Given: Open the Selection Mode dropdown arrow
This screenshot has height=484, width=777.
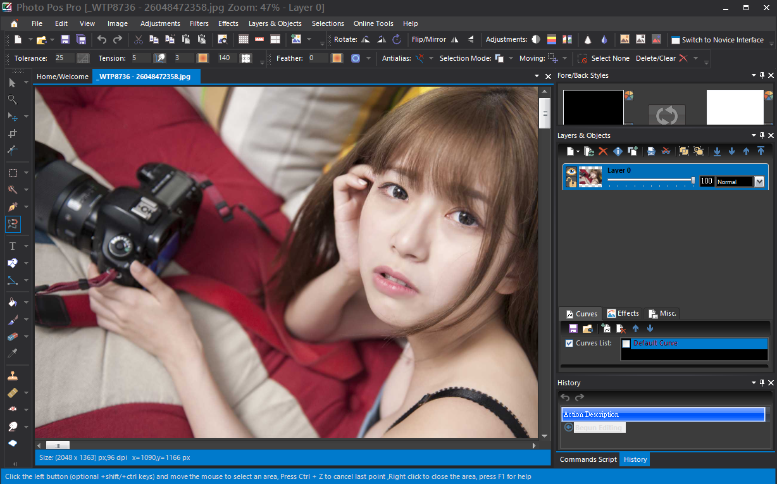Looking at the screenshot, I should coord(511,58).
